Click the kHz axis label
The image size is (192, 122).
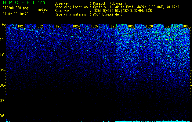[x=3, y=25]
